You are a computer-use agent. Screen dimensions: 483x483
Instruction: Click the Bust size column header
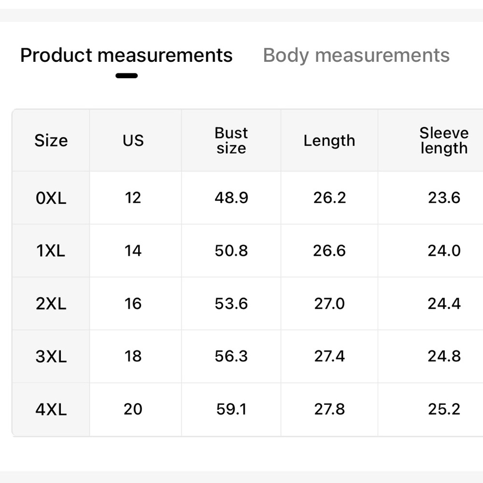tap(231, 141)
